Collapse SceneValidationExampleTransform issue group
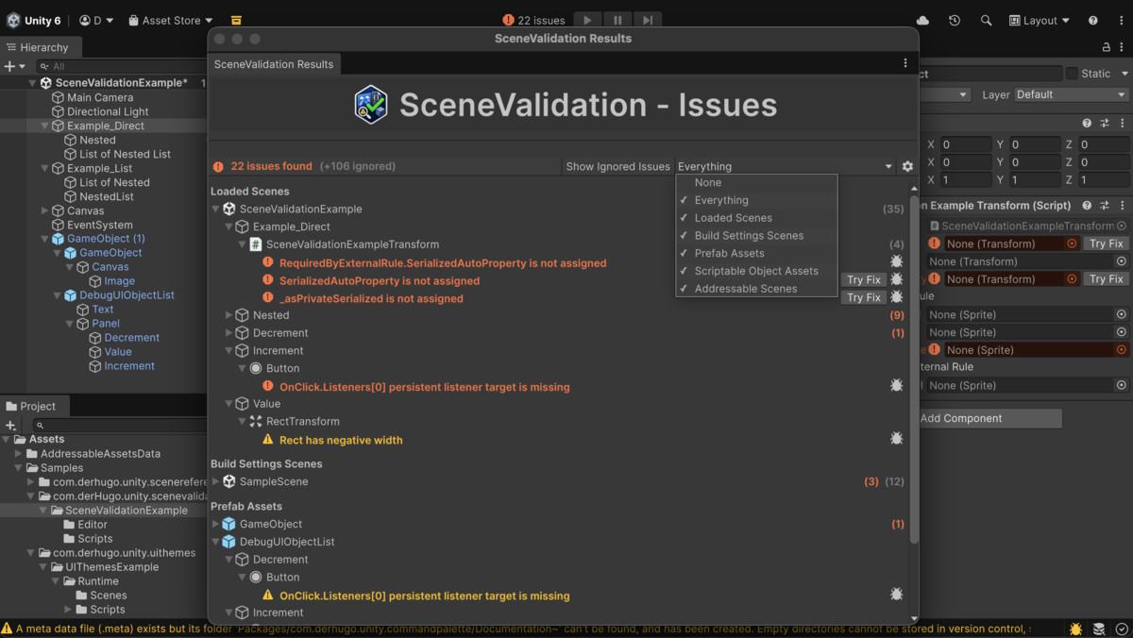The width and height of the screenshot is (1133, 638). (x=243, y=244)
